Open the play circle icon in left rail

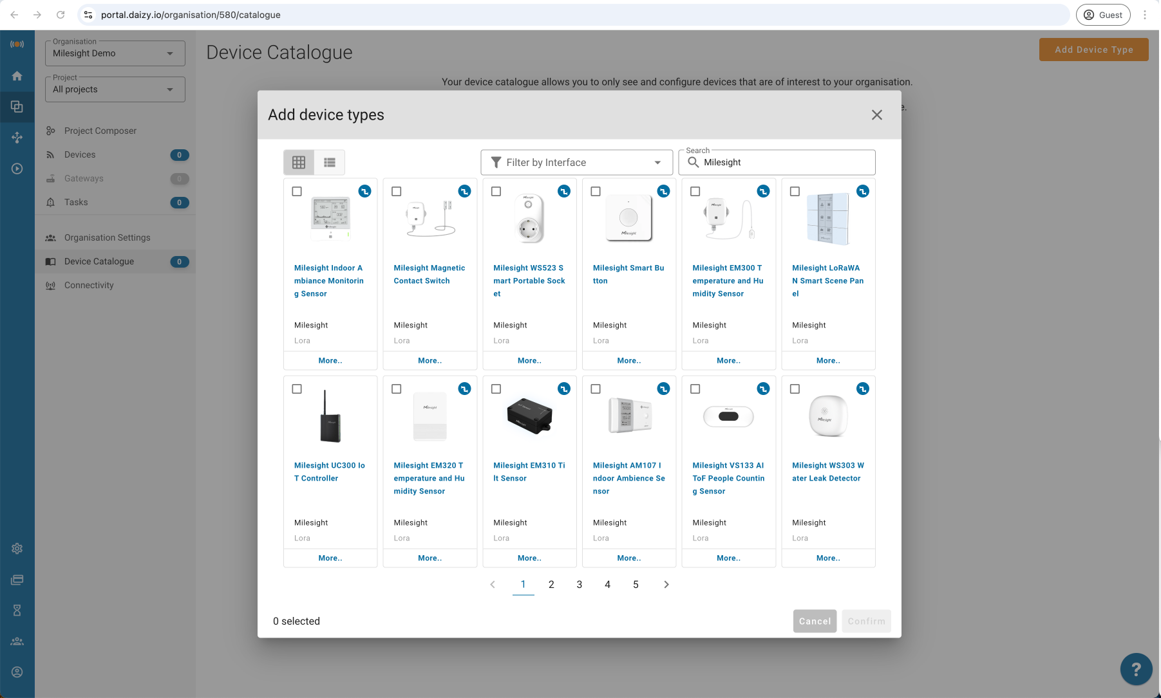click(17, 169)
